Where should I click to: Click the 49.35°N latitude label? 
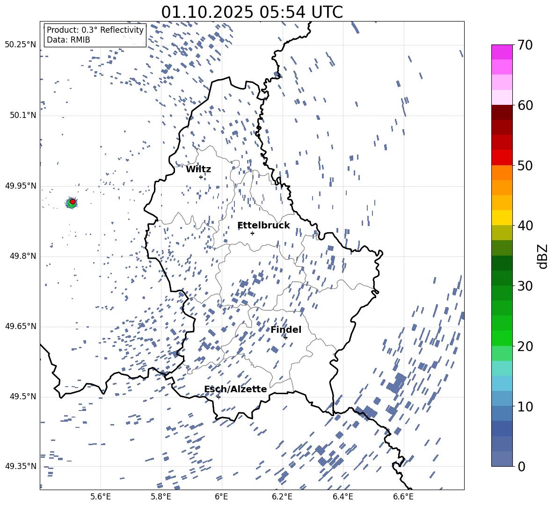tap(21, 466)
